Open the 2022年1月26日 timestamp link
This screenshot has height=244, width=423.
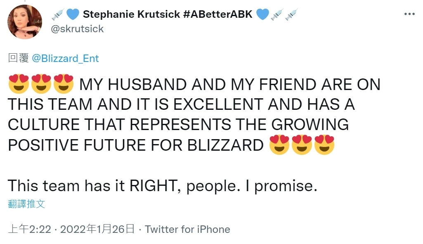point(97,229)
